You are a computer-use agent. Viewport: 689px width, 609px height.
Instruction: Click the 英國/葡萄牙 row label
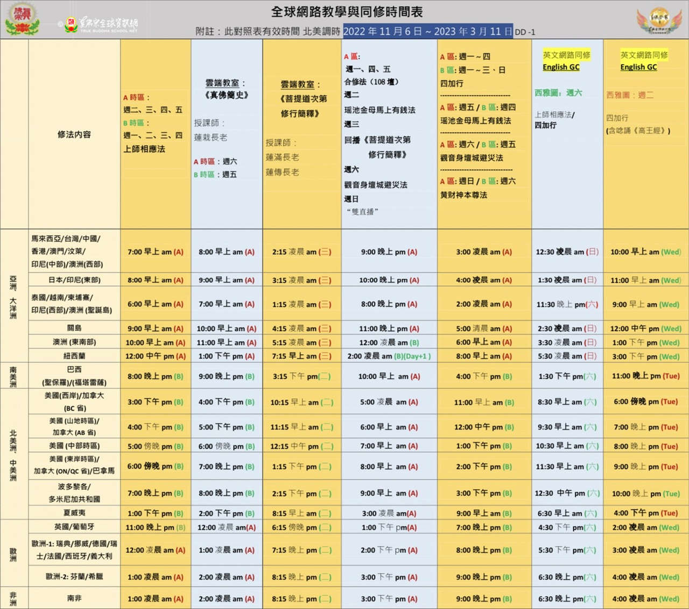click(74, 527)
